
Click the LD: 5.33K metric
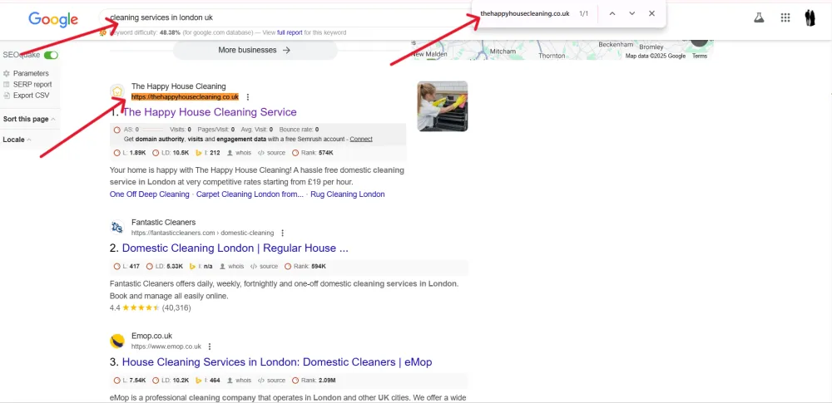[165, 266]
